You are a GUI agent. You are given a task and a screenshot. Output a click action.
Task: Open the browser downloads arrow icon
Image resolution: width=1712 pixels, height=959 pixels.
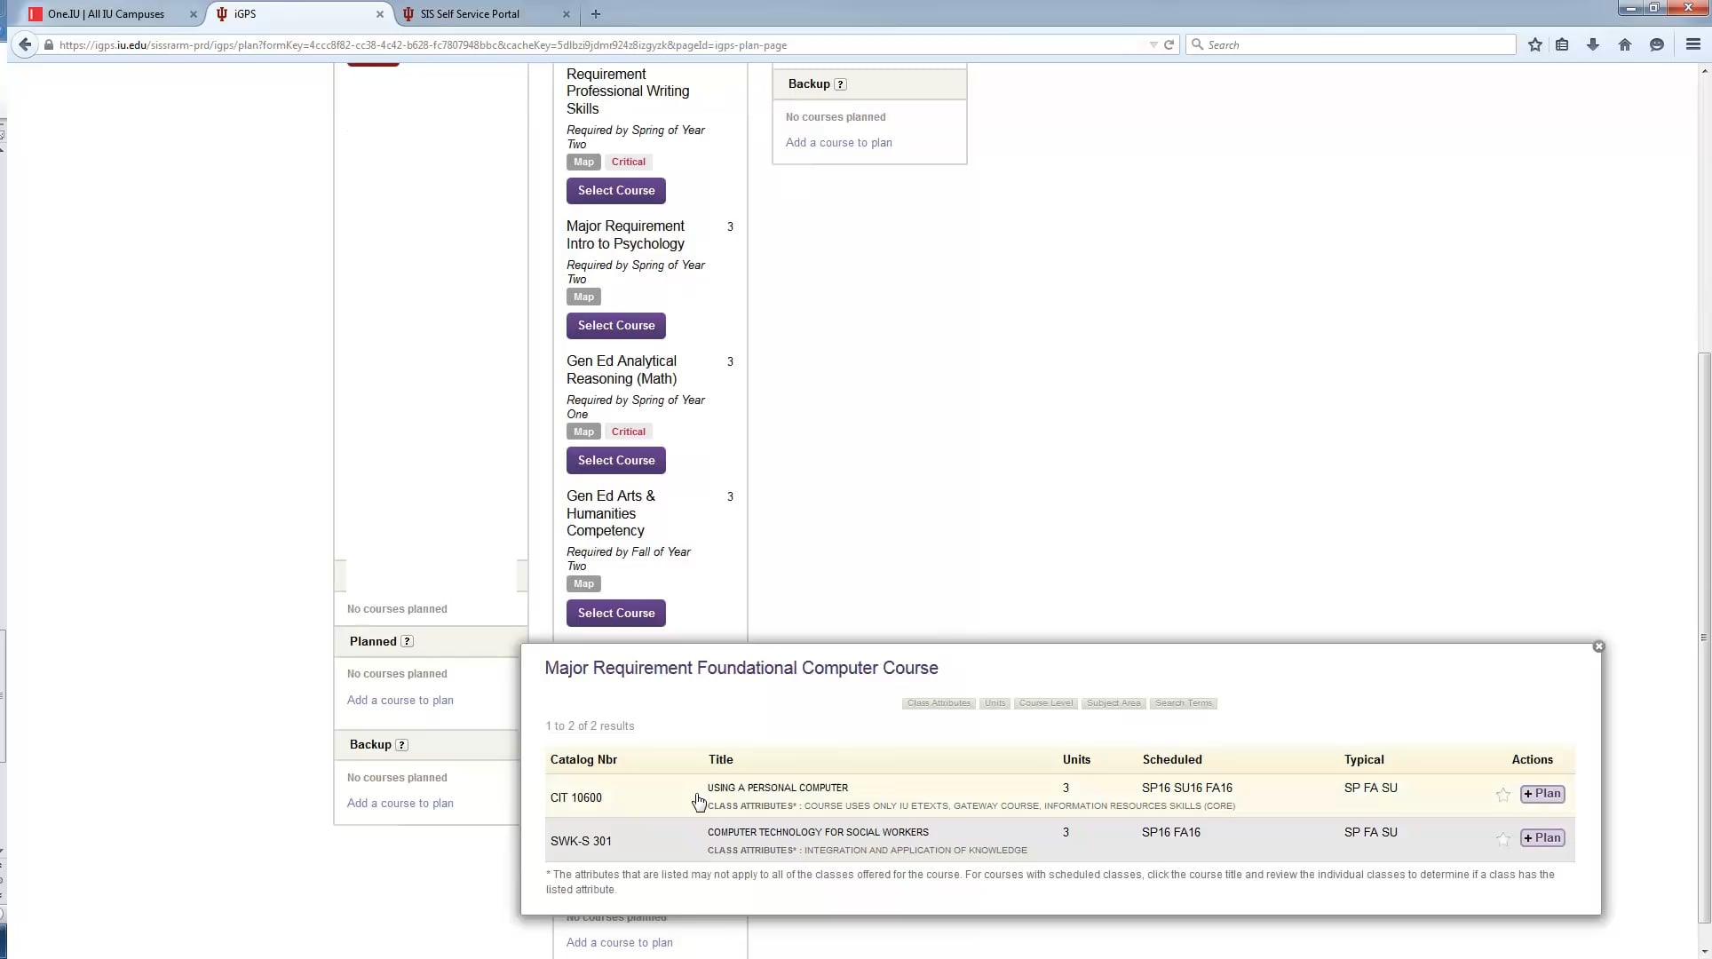pyautogui.click(x=1593, y=44)
